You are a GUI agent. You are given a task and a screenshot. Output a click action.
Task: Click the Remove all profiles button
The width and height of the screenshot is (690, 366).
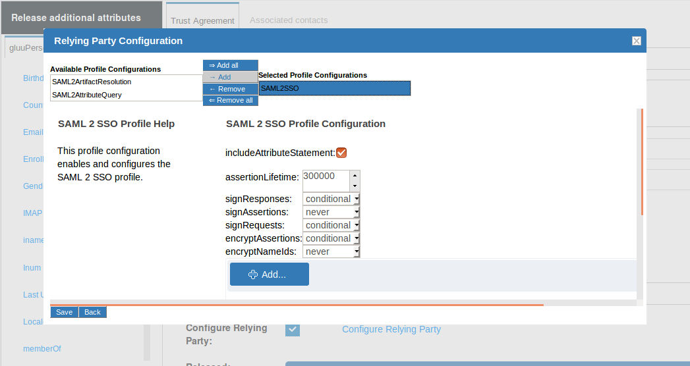230,100
